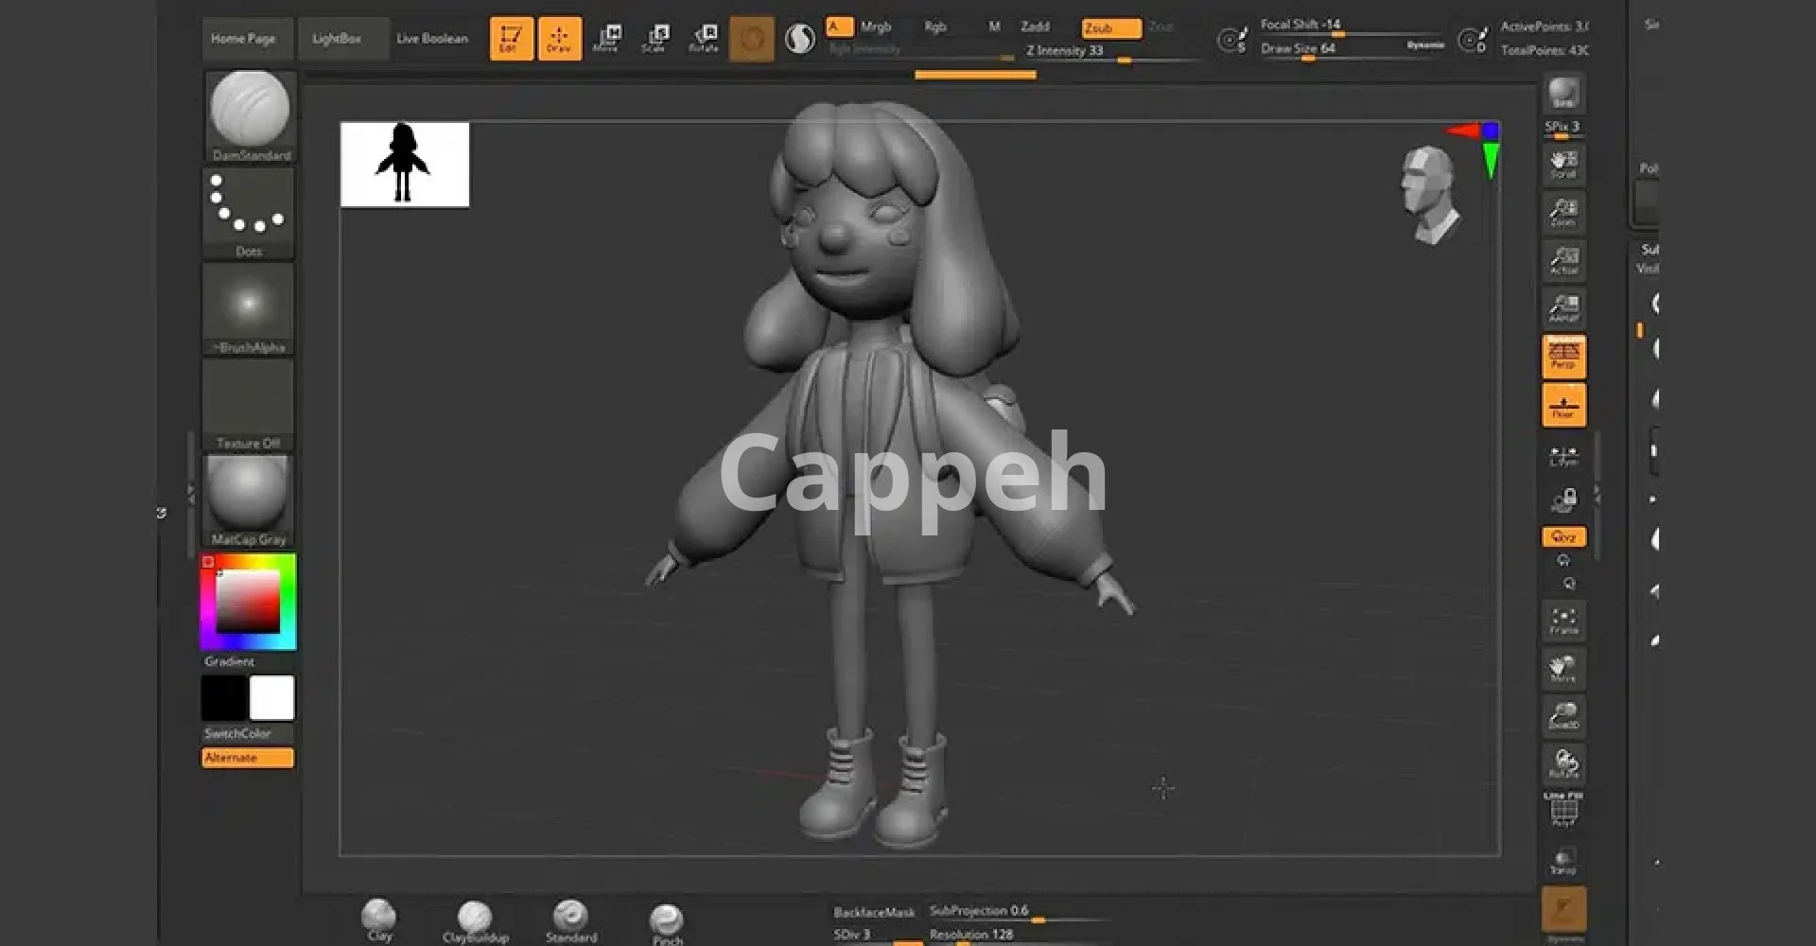Select the Scale transform tool
The image size is (1816, 946).
[655, 38]
